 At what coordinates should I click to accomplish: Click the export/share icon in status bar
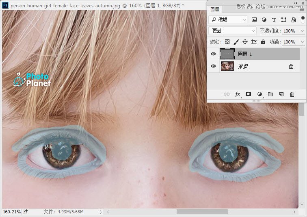coord(25,211)
